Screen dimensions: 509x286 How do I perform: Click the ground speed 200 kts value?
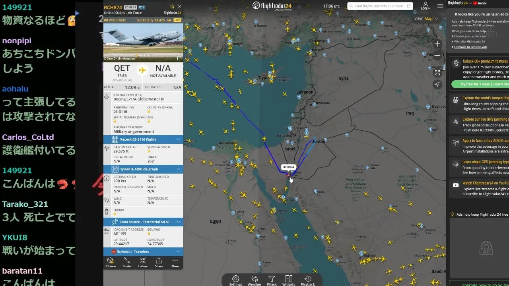tap(120, 181)
